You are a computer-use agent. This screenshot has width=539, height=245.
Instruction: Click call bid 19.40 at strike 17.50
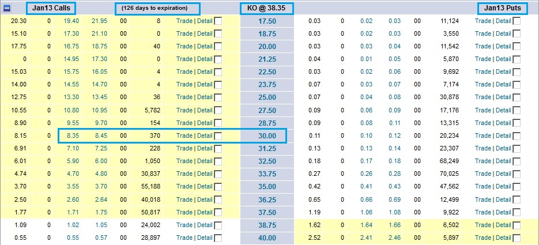point(71,21)
